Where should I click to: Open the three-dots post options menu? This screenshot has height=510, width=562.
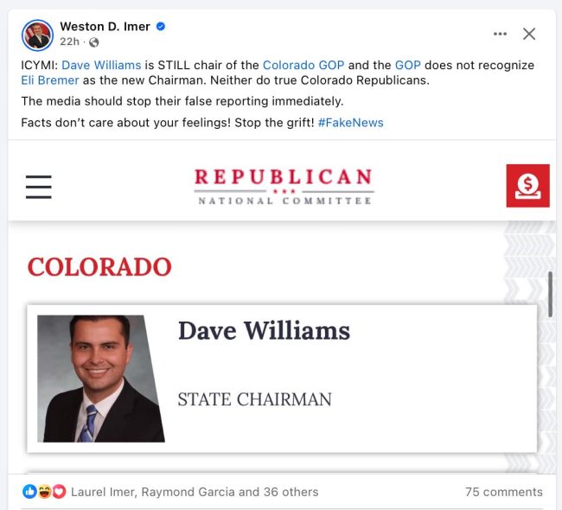tap(500, 34)
